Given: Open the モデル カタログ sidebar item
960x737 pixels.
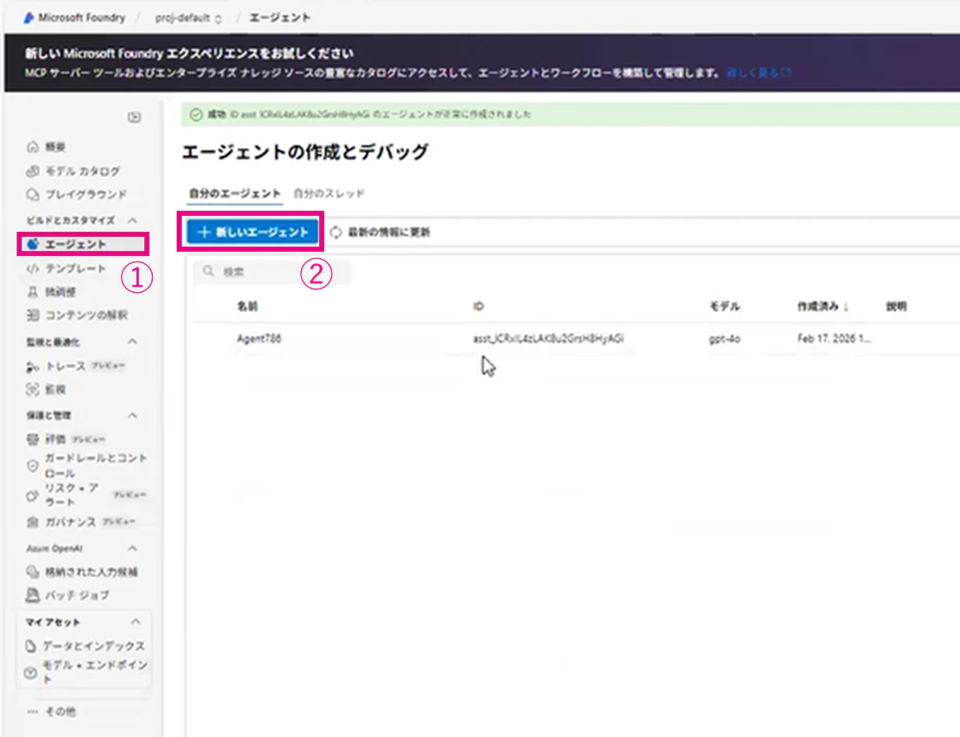Looking at the screenshot, I should tap(83, 170).
